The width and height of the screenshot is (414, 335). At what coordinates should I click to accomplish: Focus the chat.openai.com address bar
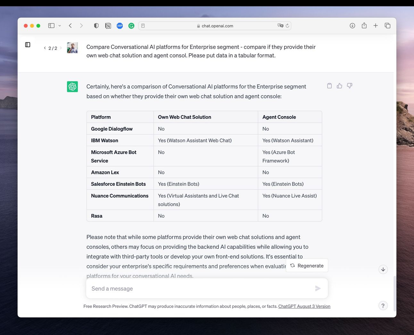[215, 26]
